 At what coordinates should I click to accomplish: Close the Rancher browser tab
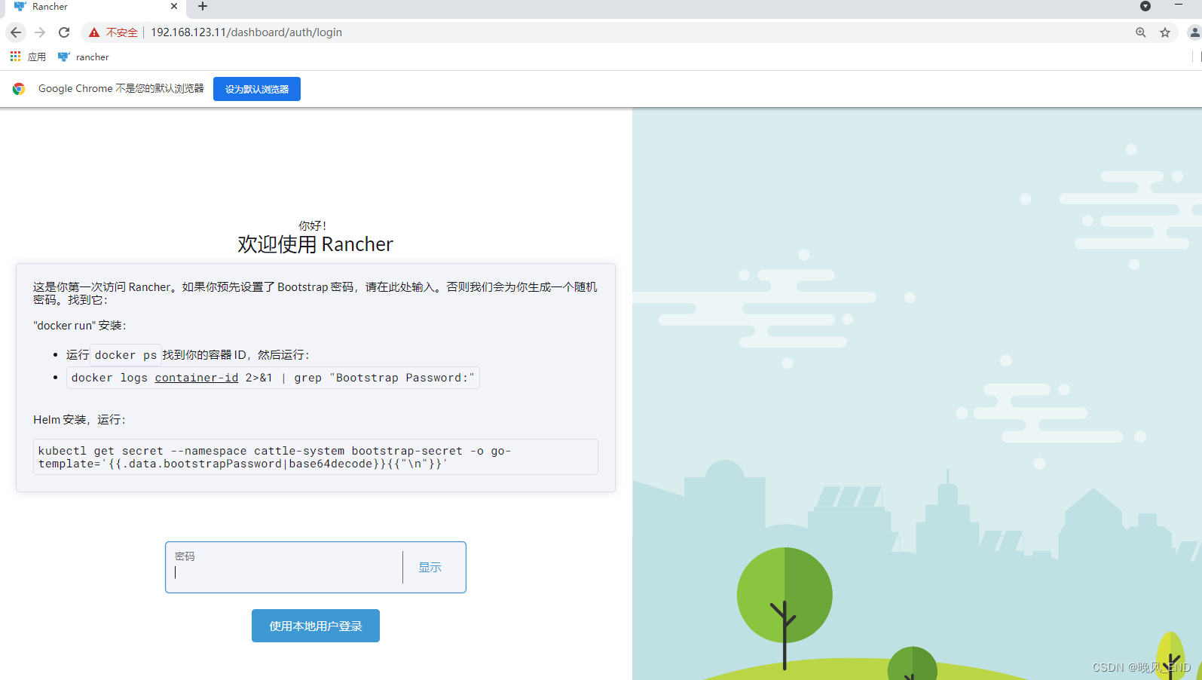pyautogui.click(x=174, y=6)
